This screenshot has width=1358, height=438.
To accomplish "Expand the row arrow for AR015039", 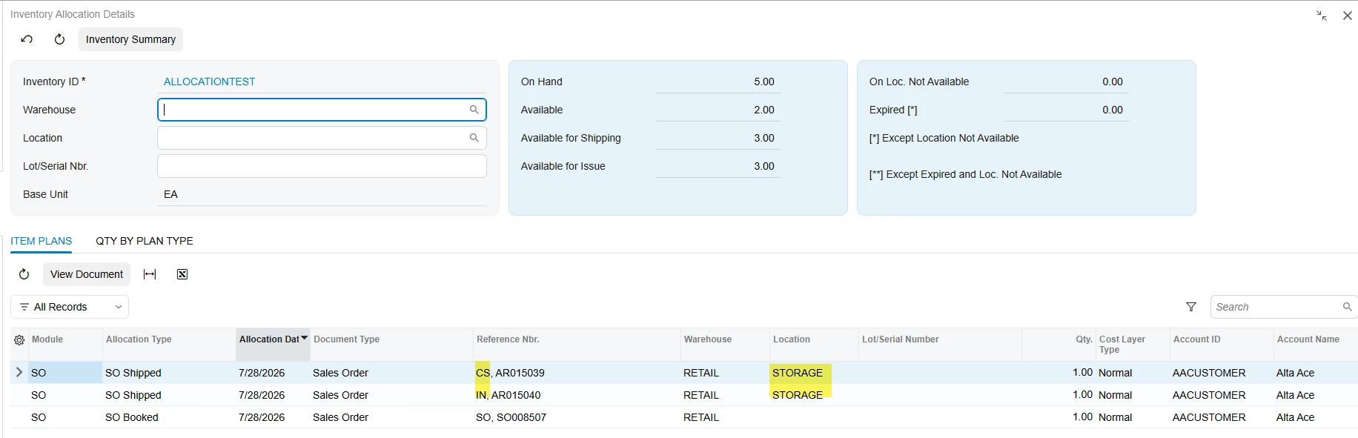I will [x=19, y=373].
